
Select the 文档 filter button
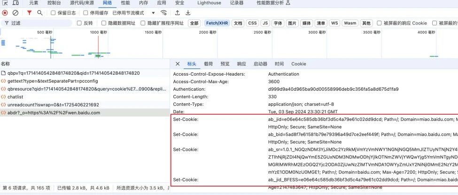pos(238,23)
